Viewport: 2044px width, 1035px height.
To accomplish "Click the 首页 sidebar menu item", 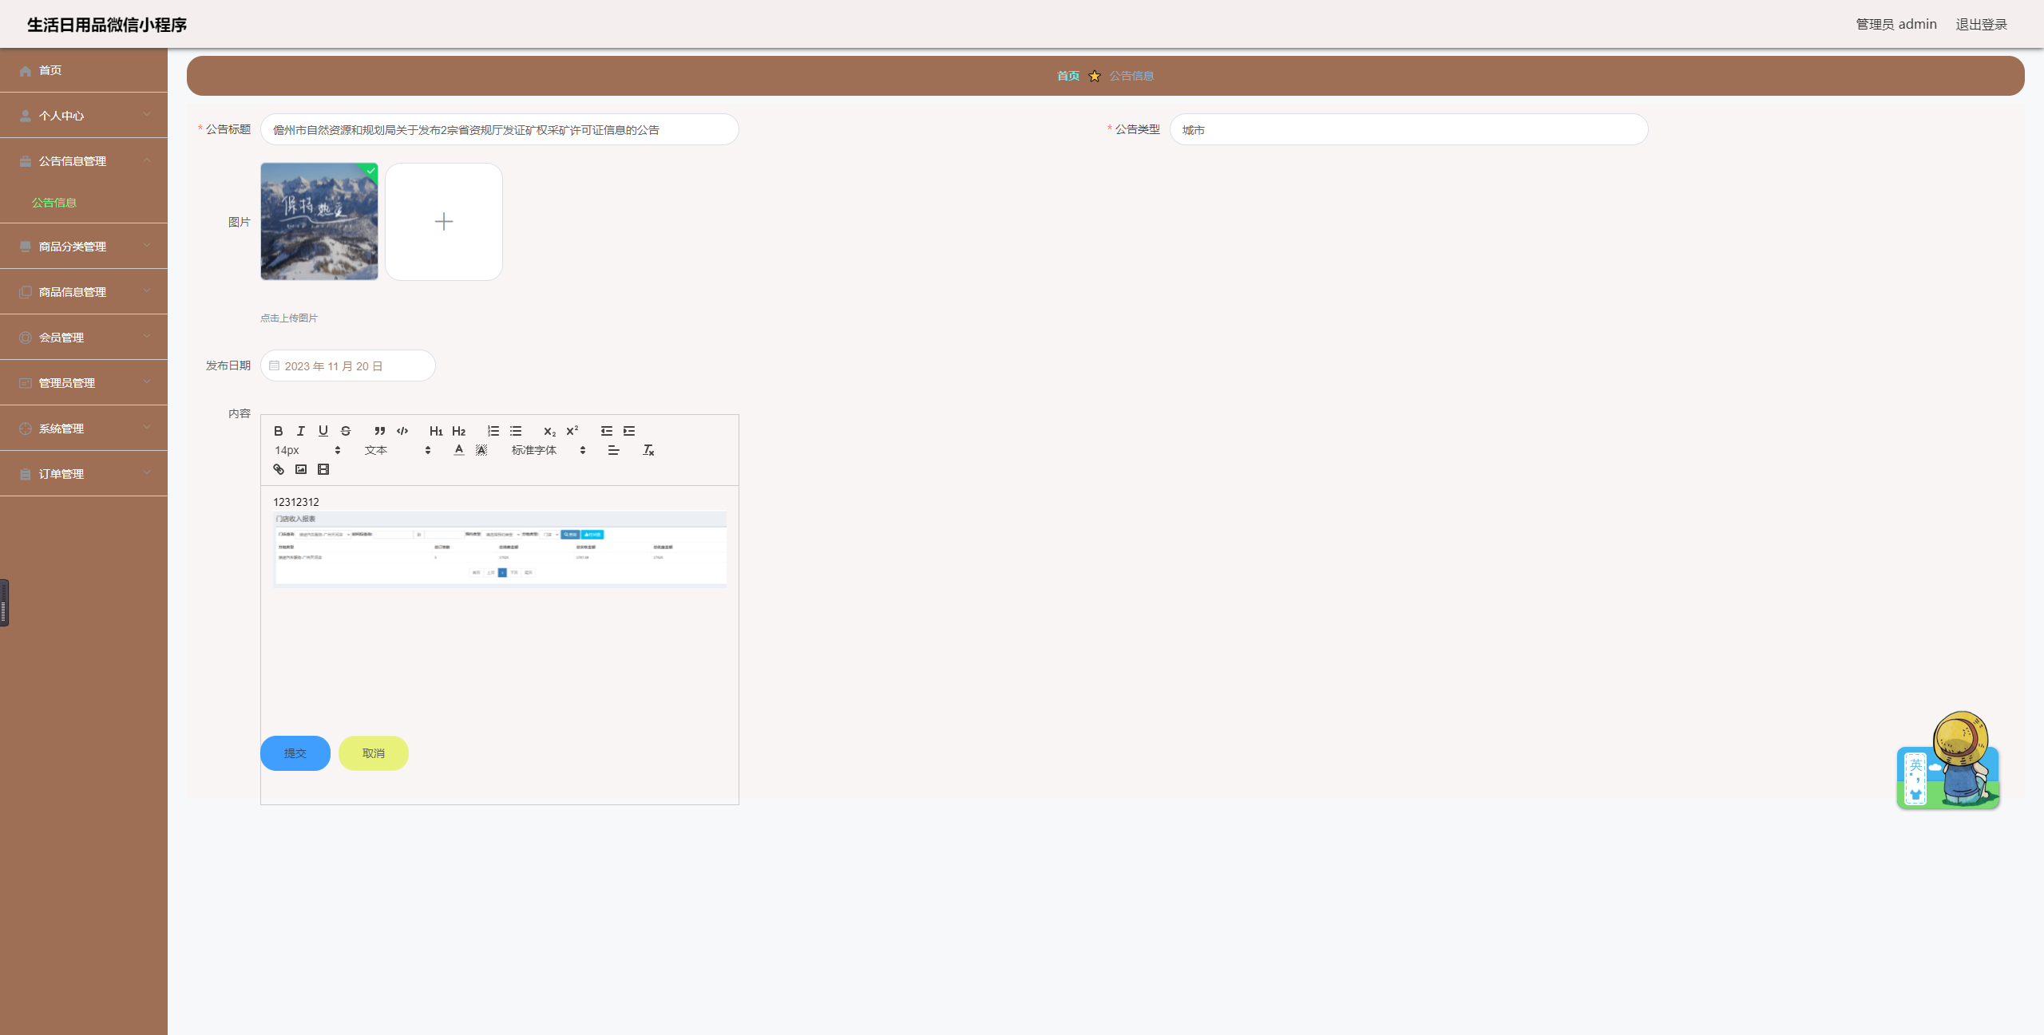I will point(84,70).
